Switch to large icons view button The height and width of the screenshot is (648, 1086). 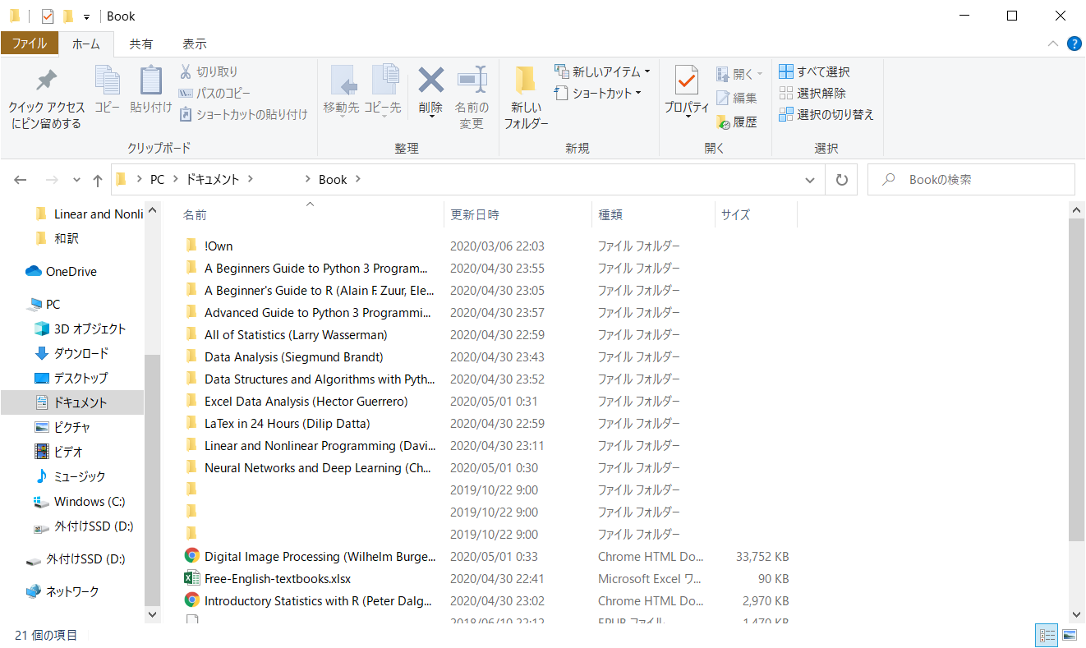1069,635
